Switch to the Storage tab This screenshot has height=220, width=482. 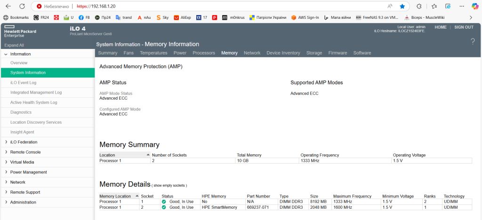[314, 53]
